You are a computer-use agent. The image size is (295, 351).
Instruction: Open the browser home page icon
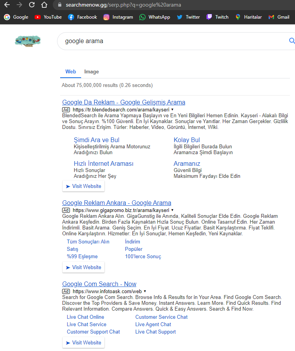tap(44, 5)
